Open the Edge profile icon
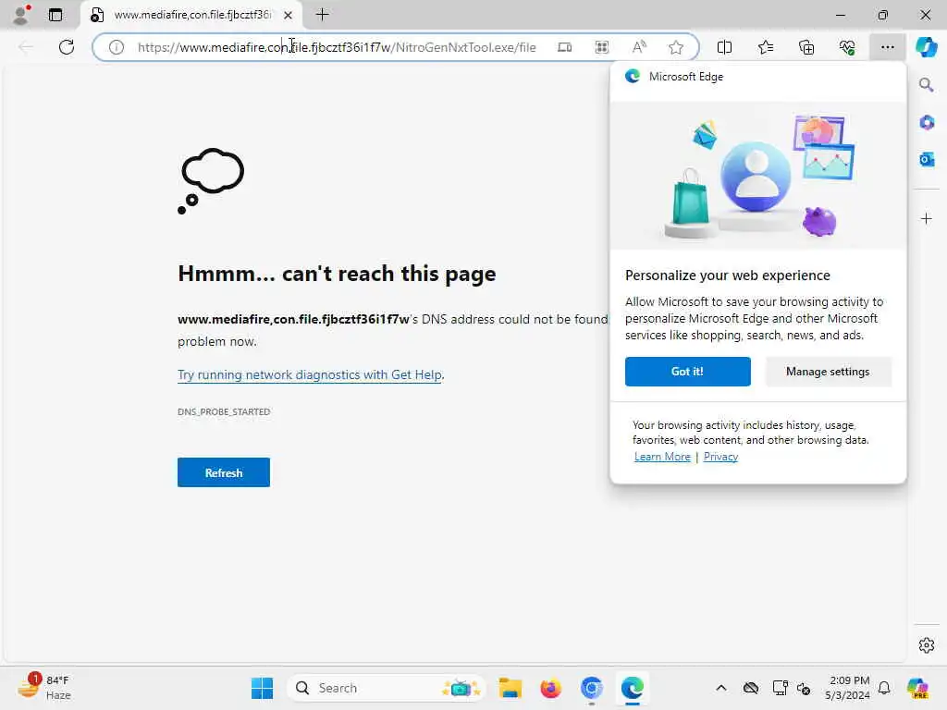This screenshot has width=947, height=710. coord(21,15)
